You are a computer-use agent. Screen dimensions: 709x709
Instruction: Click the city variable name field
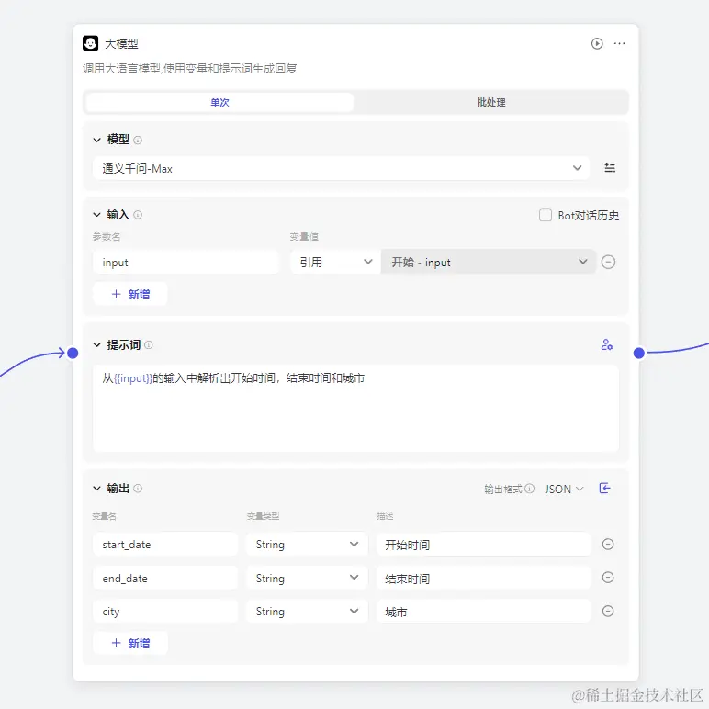point(165,612)
